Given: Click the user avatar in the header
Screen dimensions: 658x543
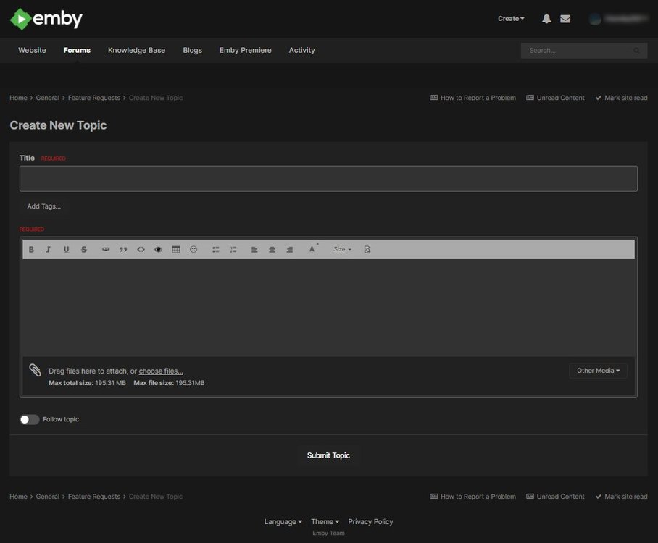Looking at the screenshot, I should coord(595,19).
